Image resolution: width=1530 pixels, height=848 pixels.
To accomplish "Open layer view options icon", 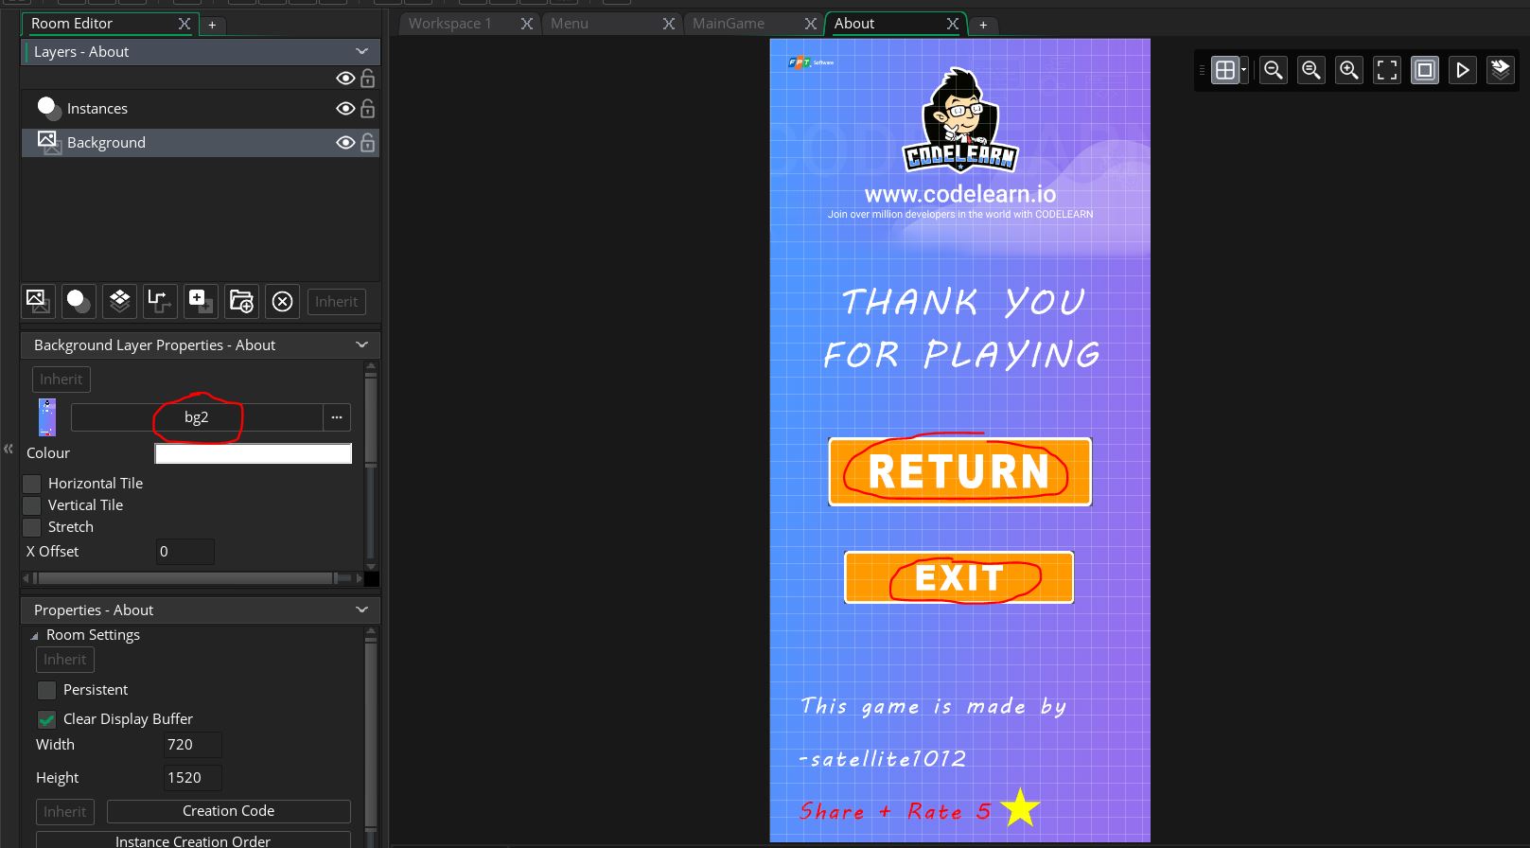I will [1501, 70].
